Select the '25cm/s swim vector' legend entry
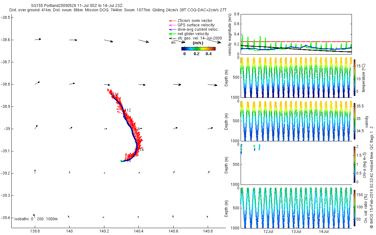The image size is (376, 235). click(190, 21)
